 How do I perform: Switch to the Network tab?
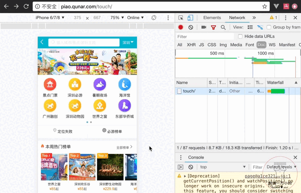tap(237, 18)
